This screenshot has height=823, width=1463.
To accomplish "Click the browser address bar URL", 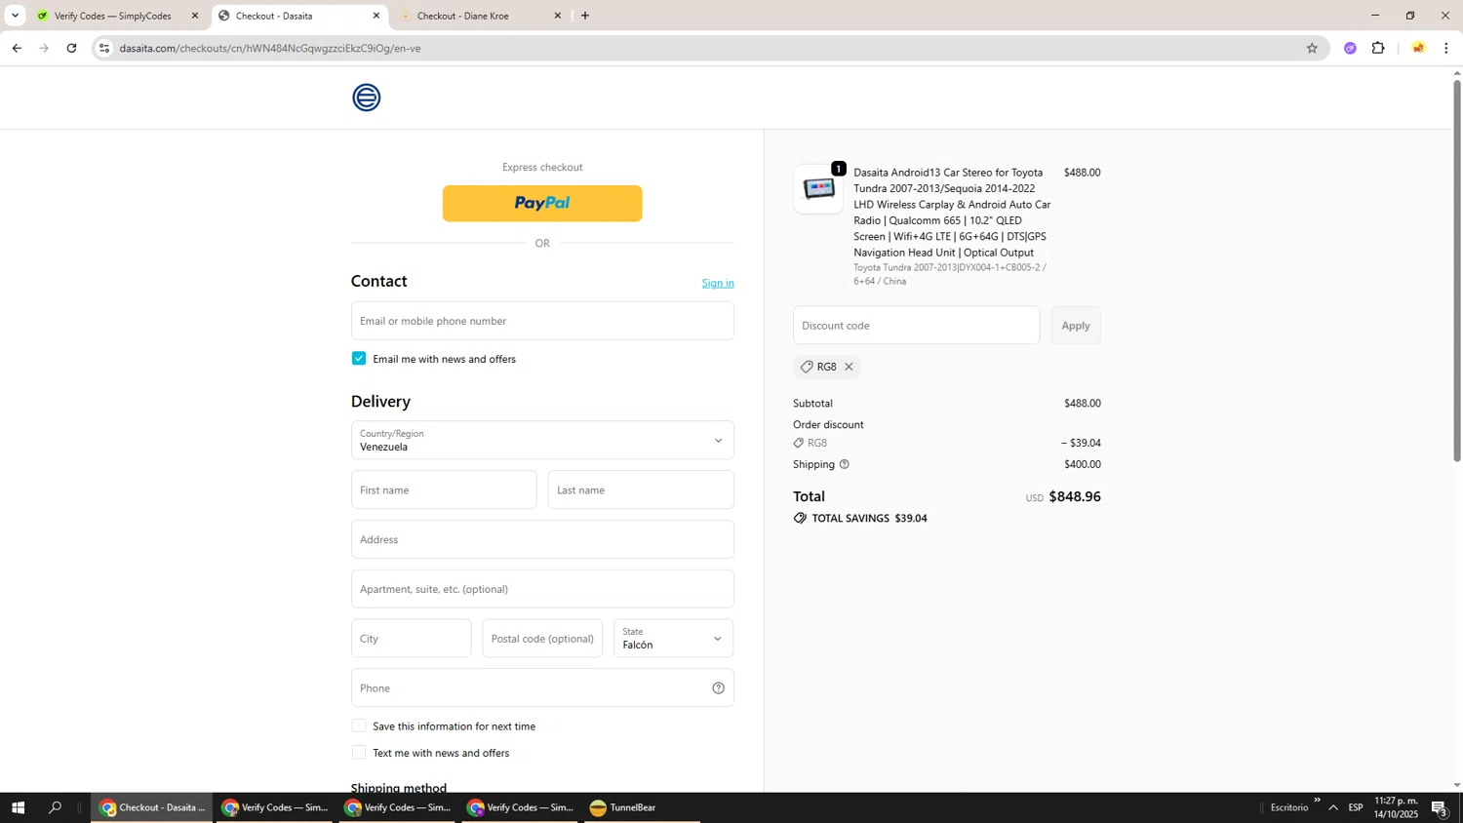I will click(x=270, y=48).
